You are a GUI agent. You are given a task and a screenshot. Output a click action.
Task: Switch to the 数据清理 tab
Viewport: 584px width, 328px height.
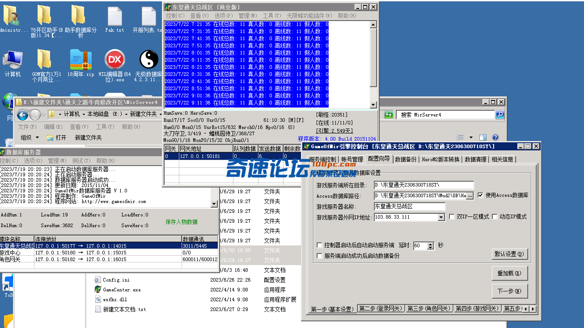[475, 159]
